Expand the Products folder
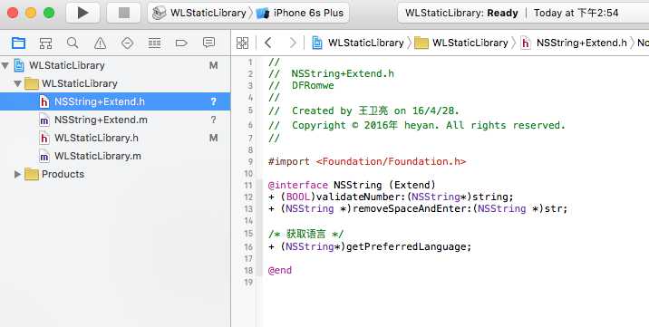 (17, 174)
